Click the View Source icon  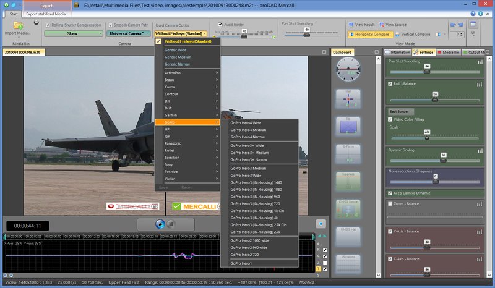pos(382,25)
